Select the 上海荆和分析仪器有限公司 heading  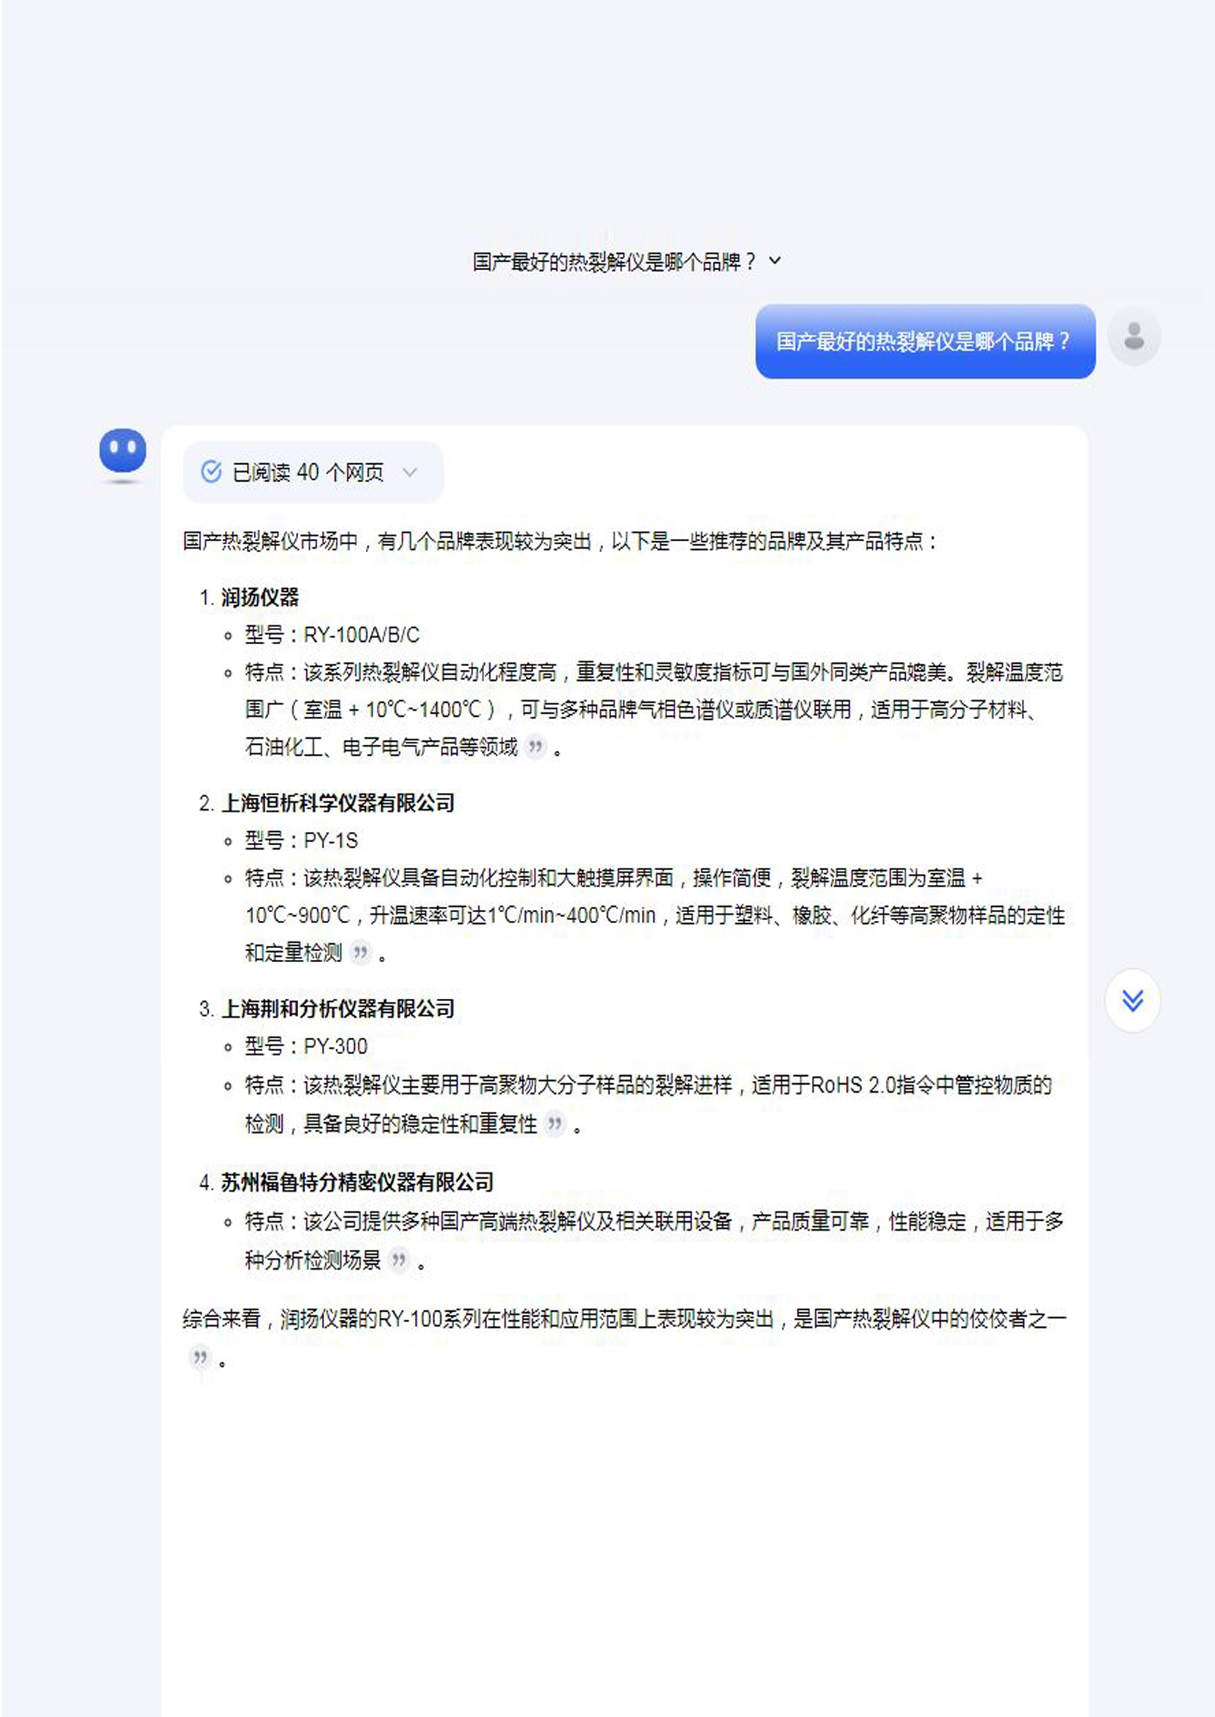click(x=338, y=1009)
